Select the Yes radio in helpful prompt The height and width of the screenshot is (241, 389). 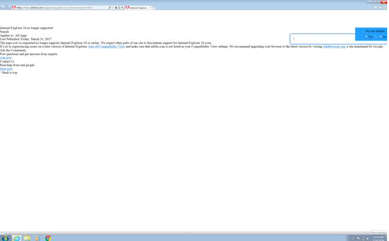point(366,36)
